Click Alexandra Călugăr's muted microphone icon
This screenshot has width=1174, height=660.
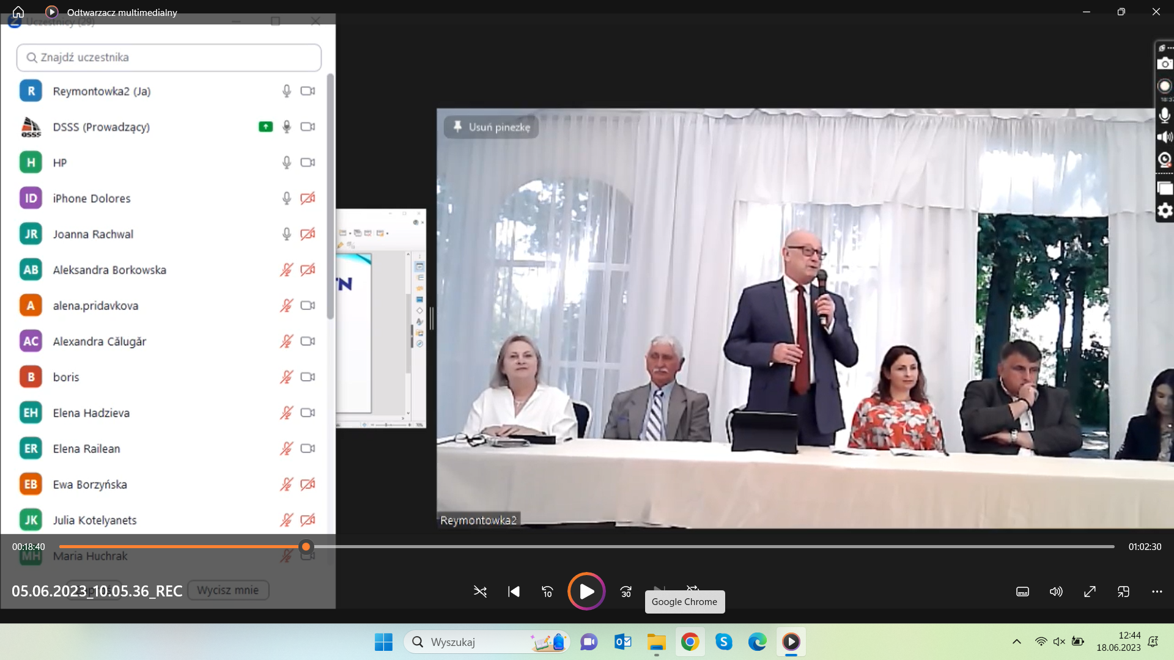(x=286, y=341)
